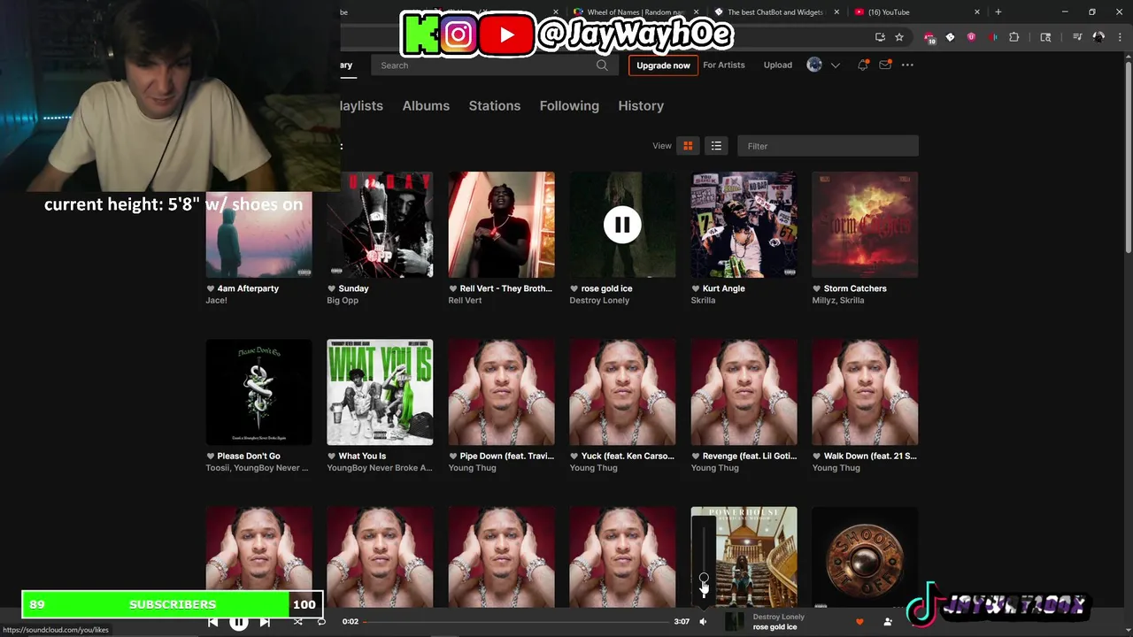This screenshot has width=1133, height=637.
Task: Focus the Search input field
Action: point(493,65)
